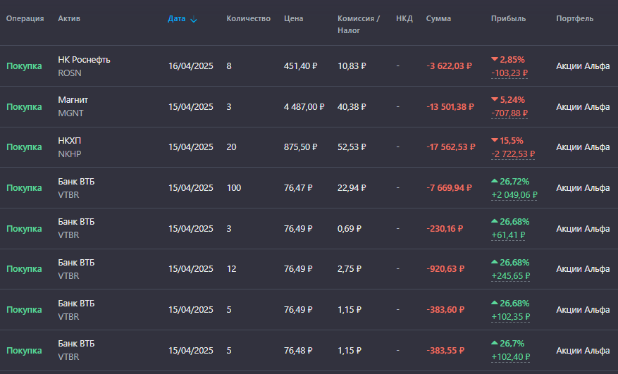Viewport: 618px width, 374px height.
Task: Click the red down triangle beside 2,85%
Action: [495, 59]
